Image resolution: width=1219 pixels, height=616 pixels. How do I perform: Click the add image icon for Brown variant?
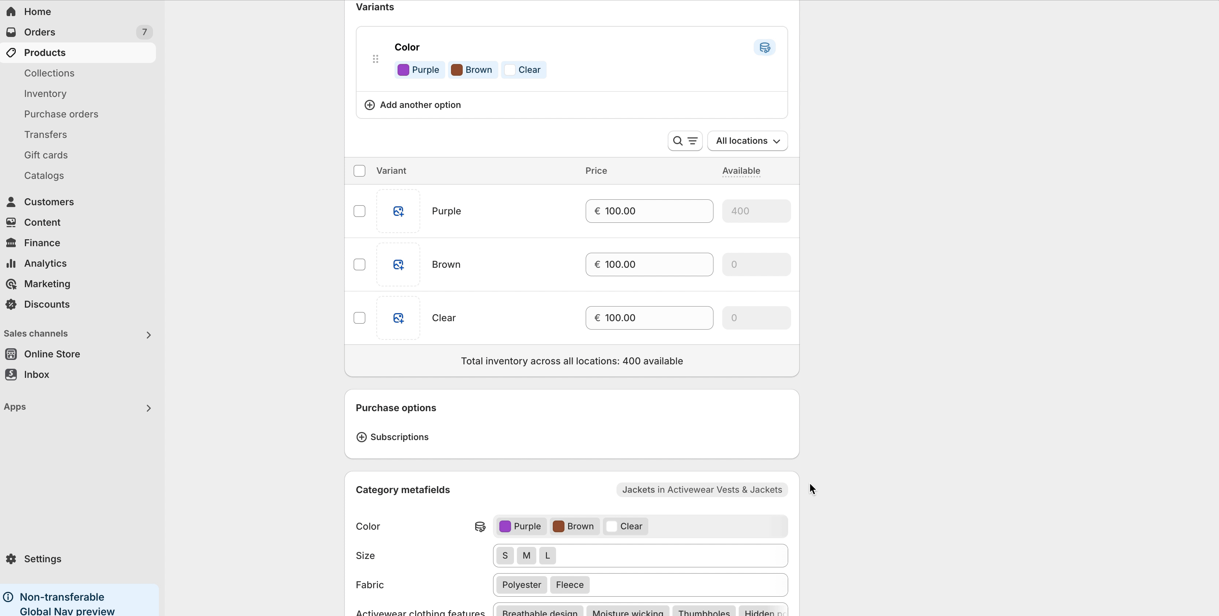coord(398,265)
